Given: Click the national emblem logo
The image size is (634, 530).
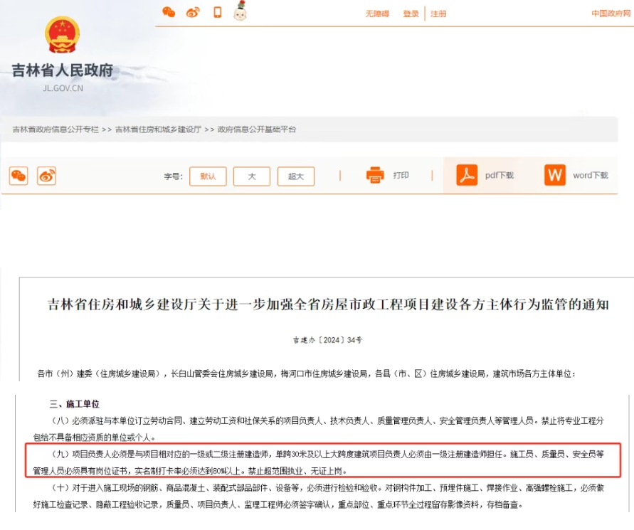Looking at the screenshot, I should (x=63, y=35).
